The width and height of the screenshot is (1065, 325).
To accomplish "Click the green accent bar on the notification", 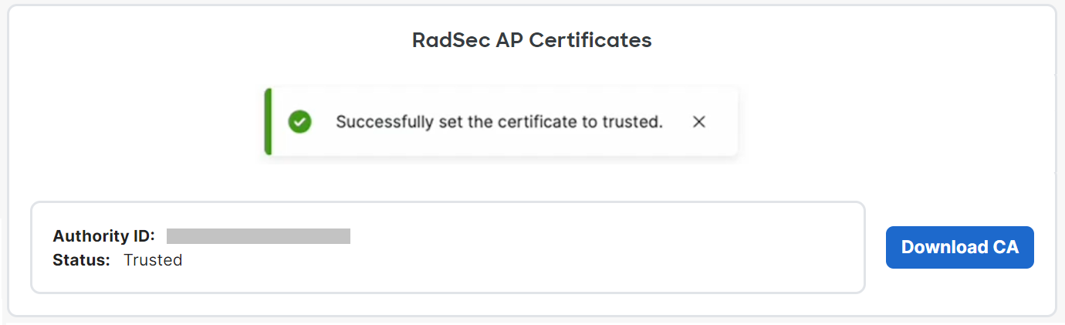I will click(268, 122).
